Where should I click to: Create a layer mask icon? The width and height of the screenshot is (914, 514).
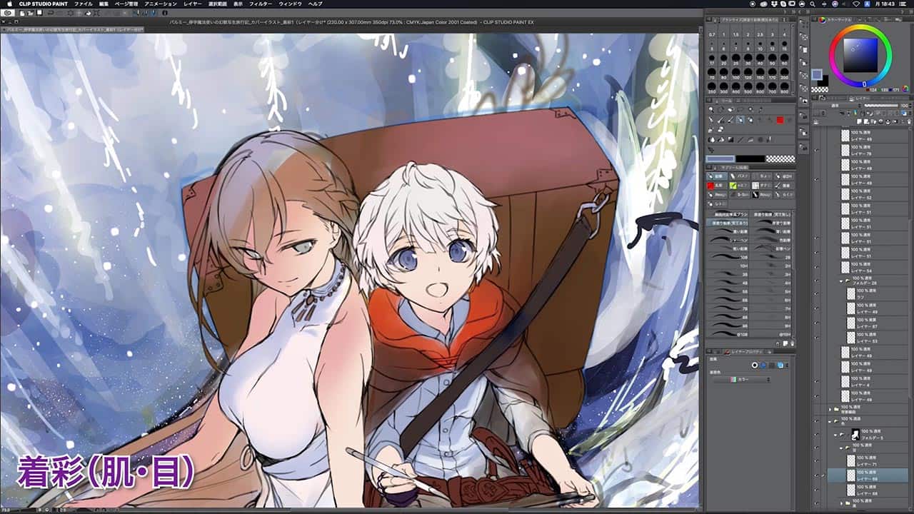click(x=895, y=121)
